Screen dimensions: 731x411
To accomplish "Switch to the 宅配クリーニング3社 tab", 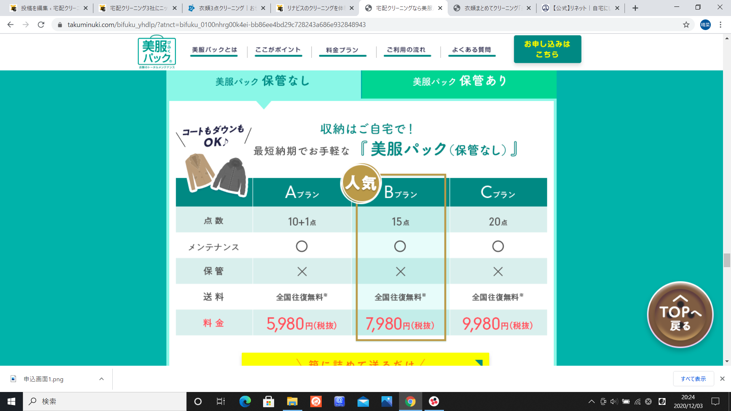I will 137,8.
